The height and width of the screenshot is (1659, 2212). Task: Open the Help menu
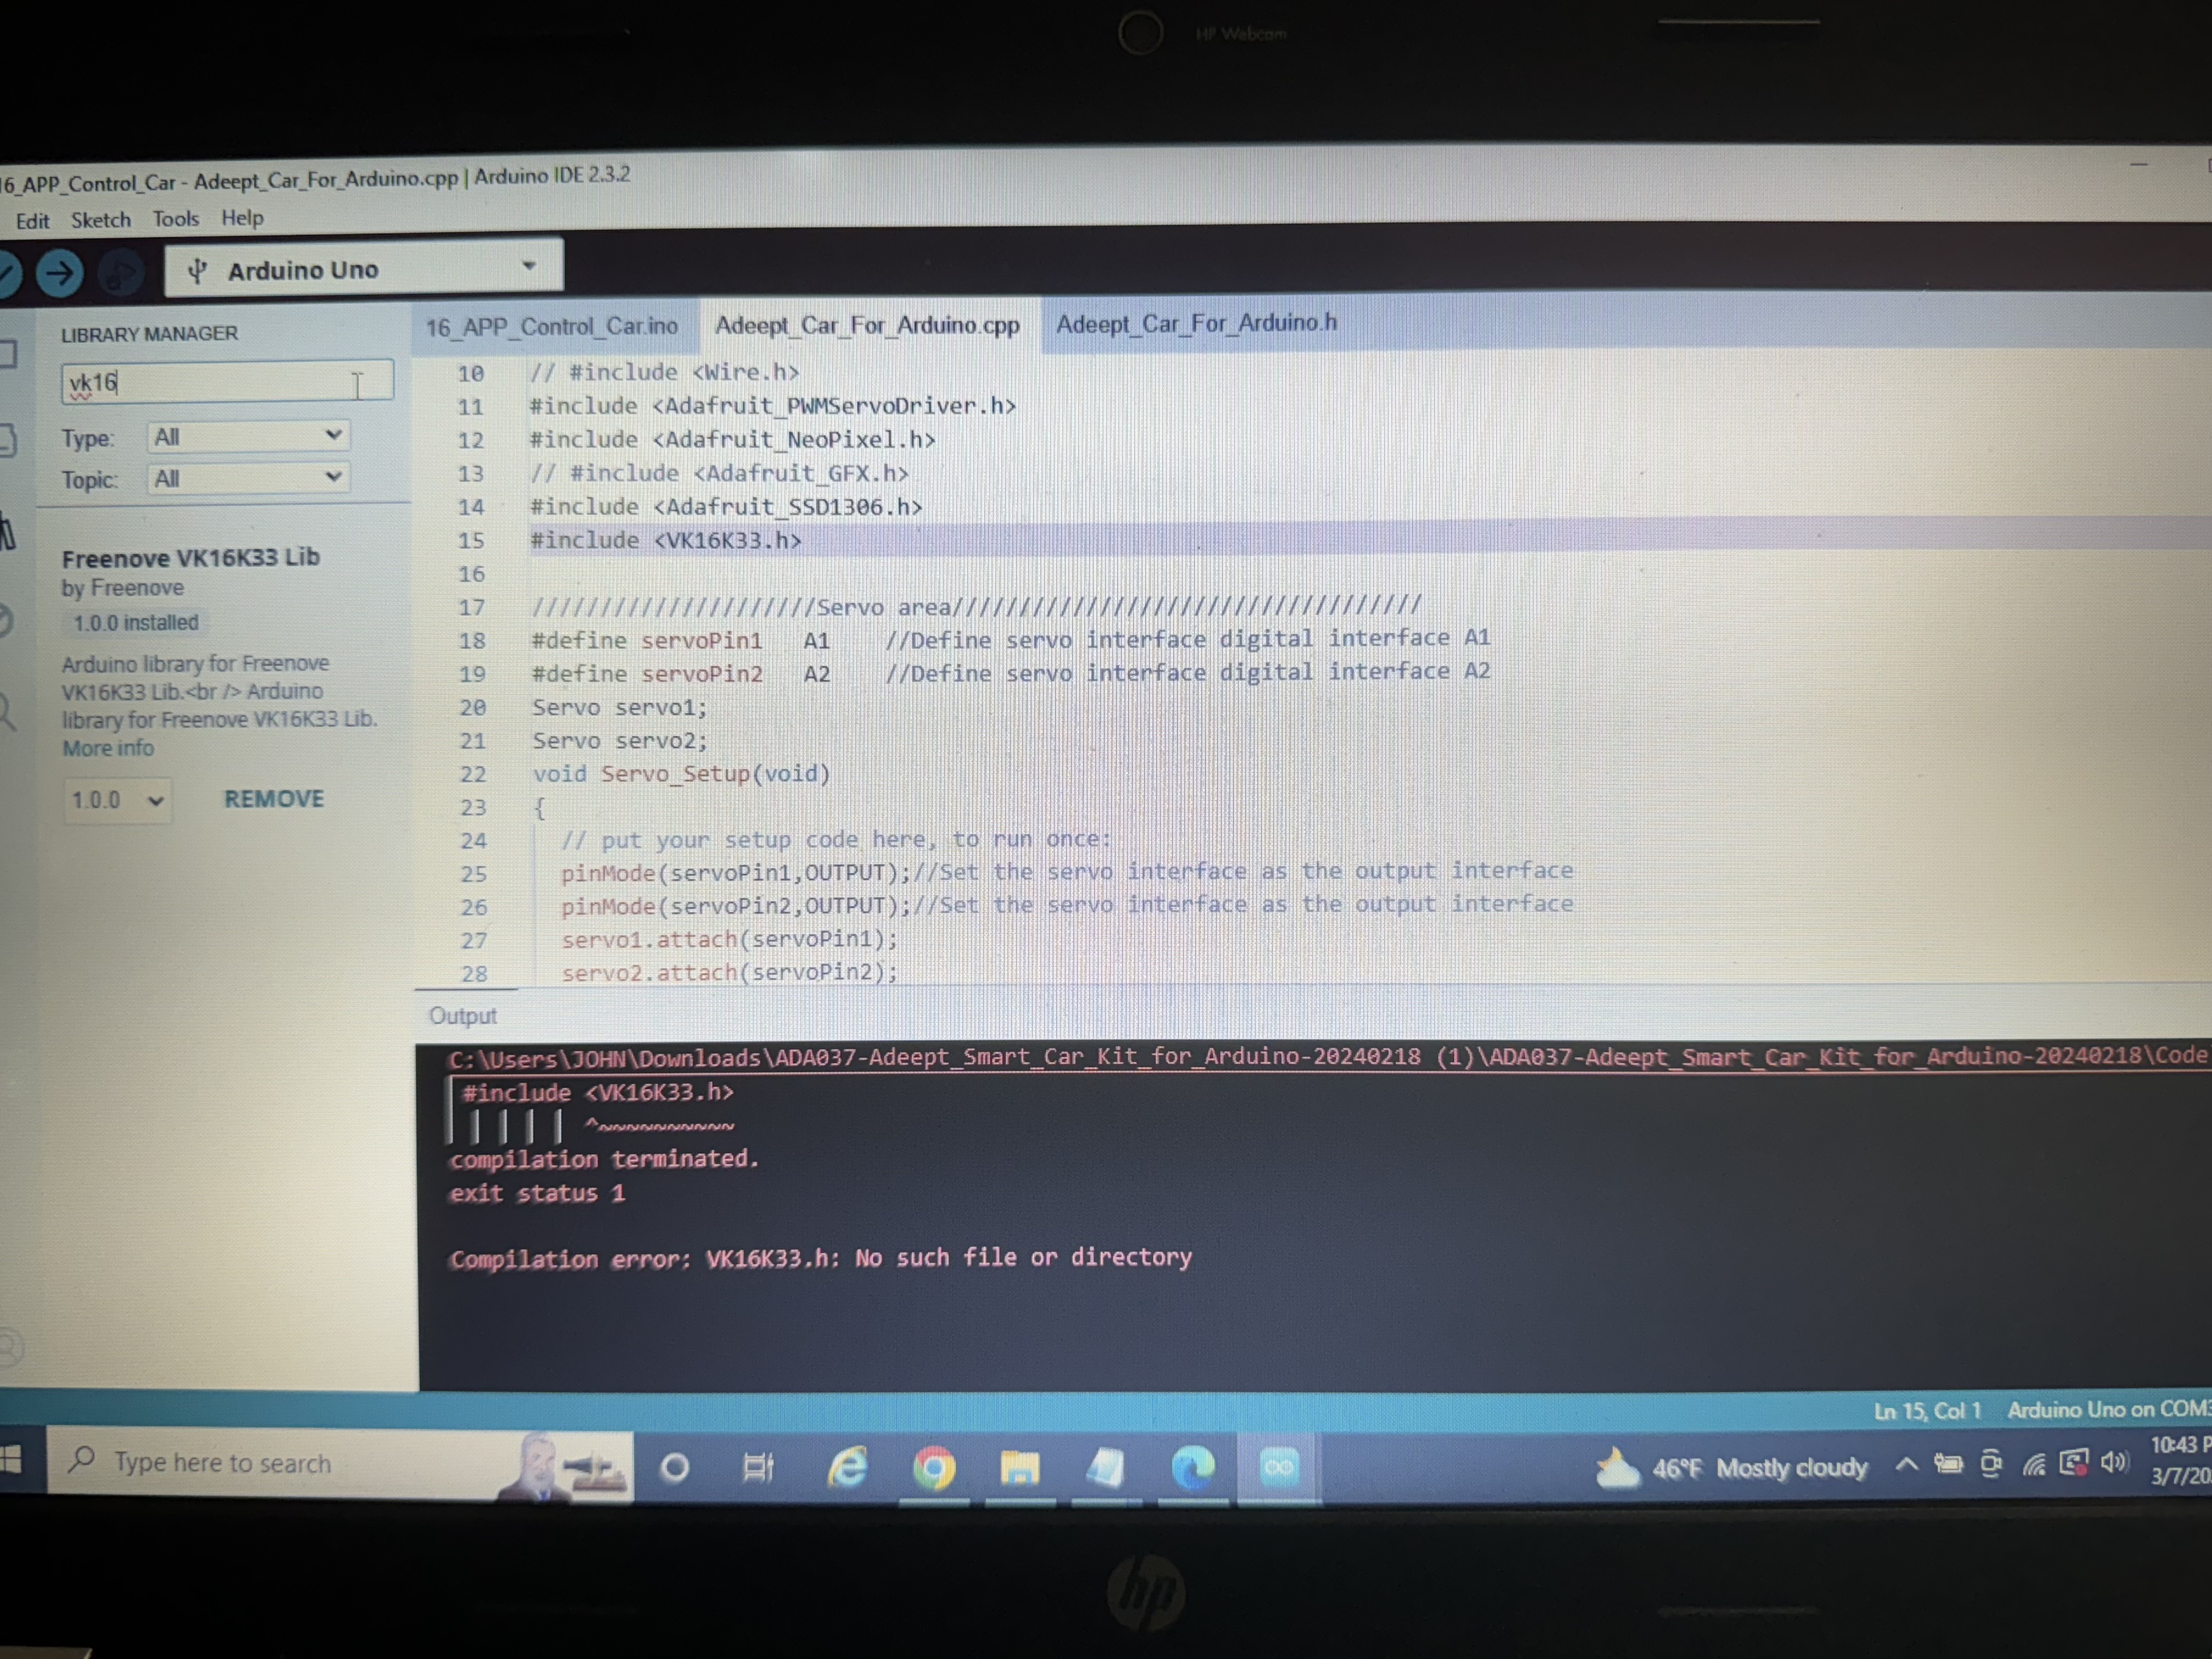(x=242, y=218)
